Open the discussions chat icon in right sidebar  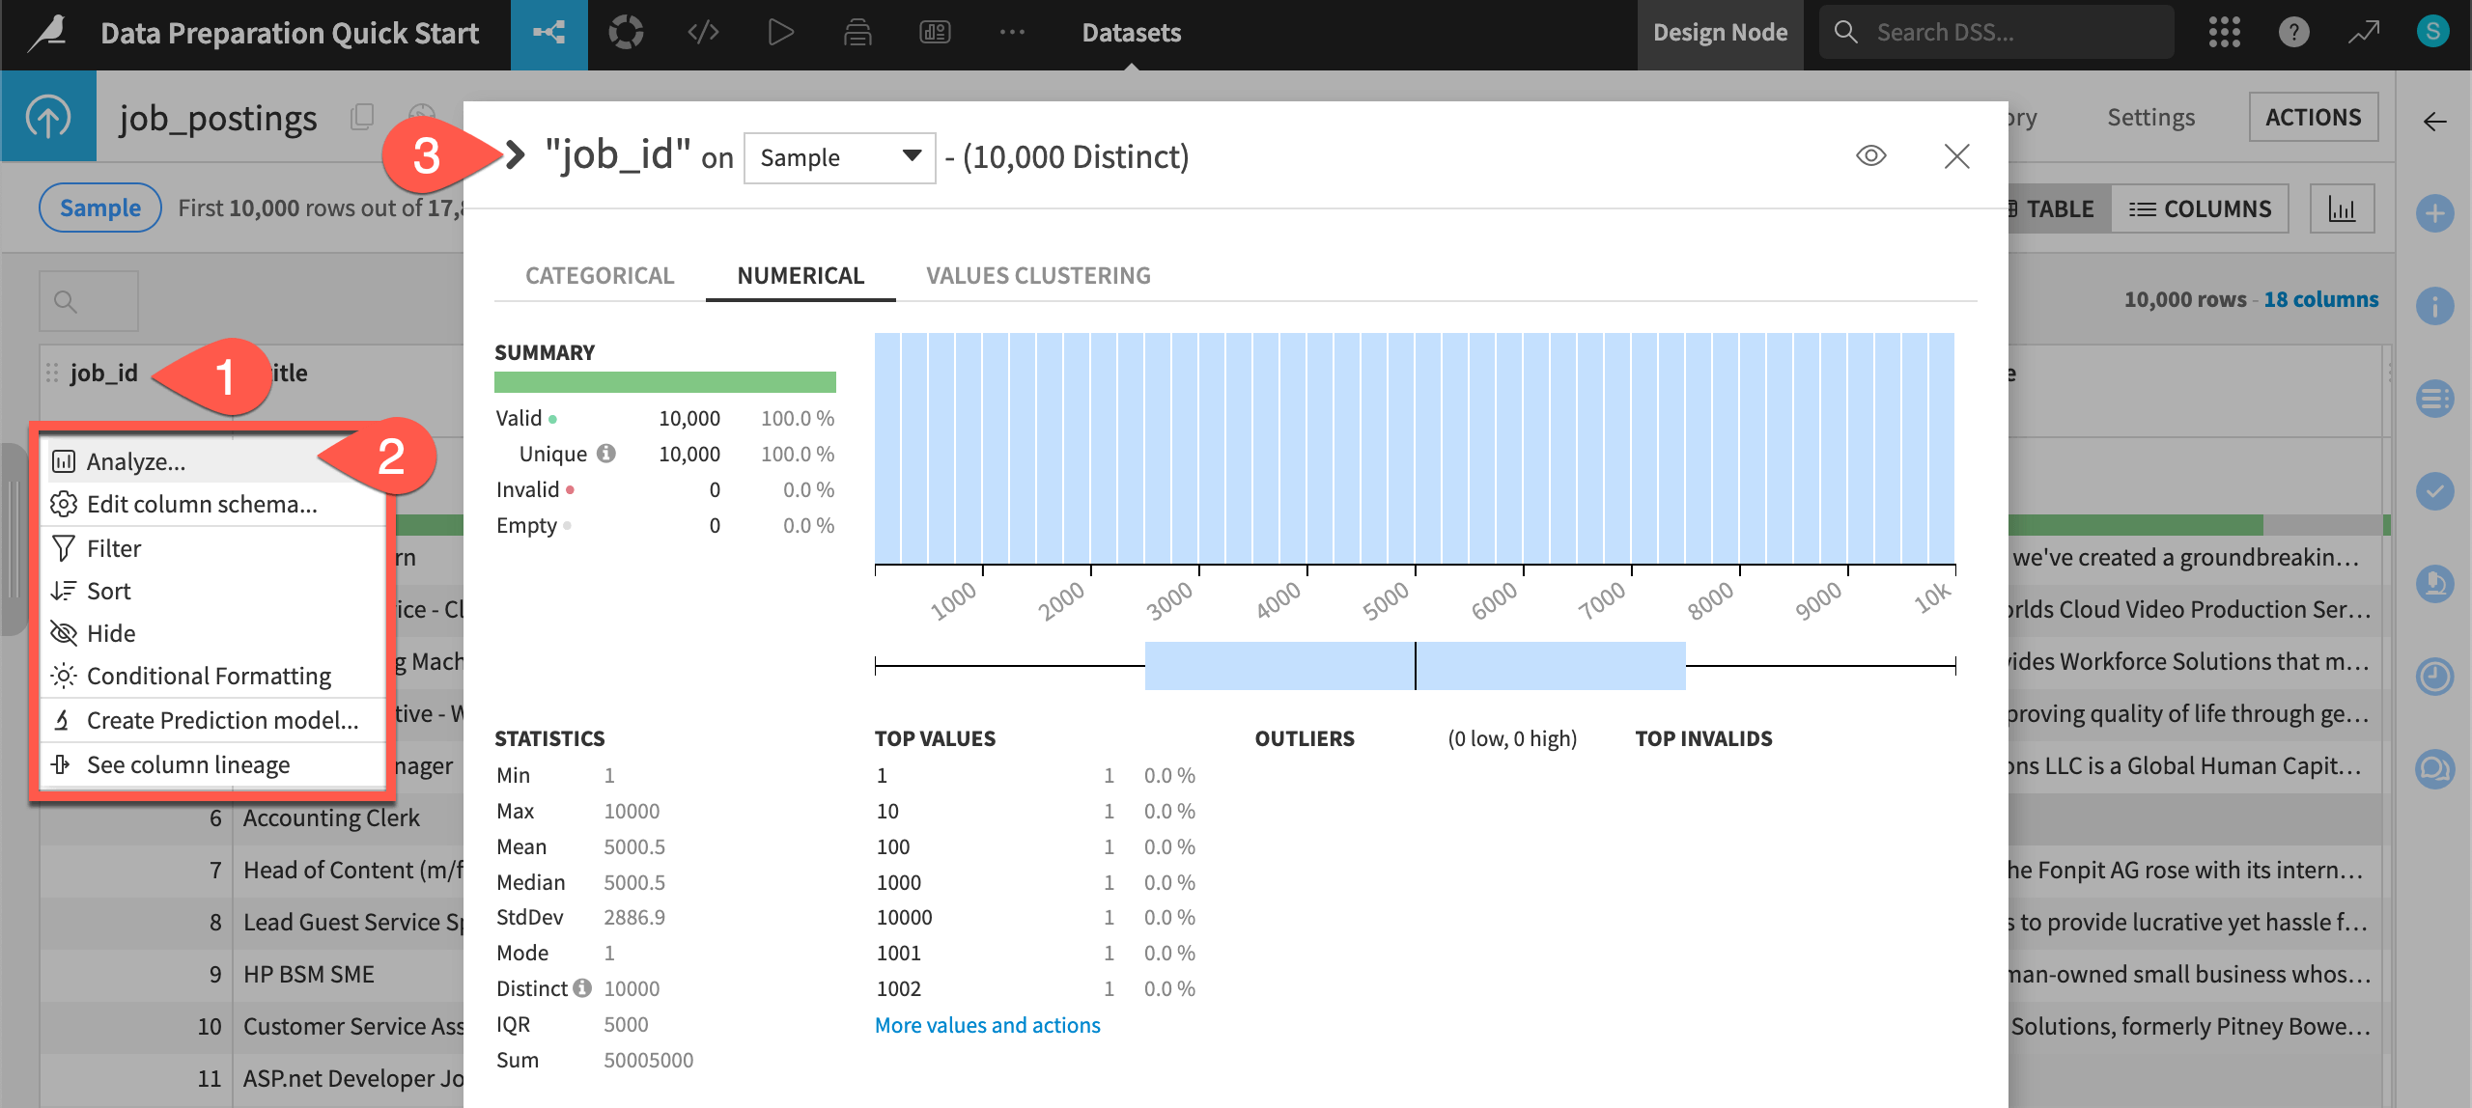tap(2436, 769)
